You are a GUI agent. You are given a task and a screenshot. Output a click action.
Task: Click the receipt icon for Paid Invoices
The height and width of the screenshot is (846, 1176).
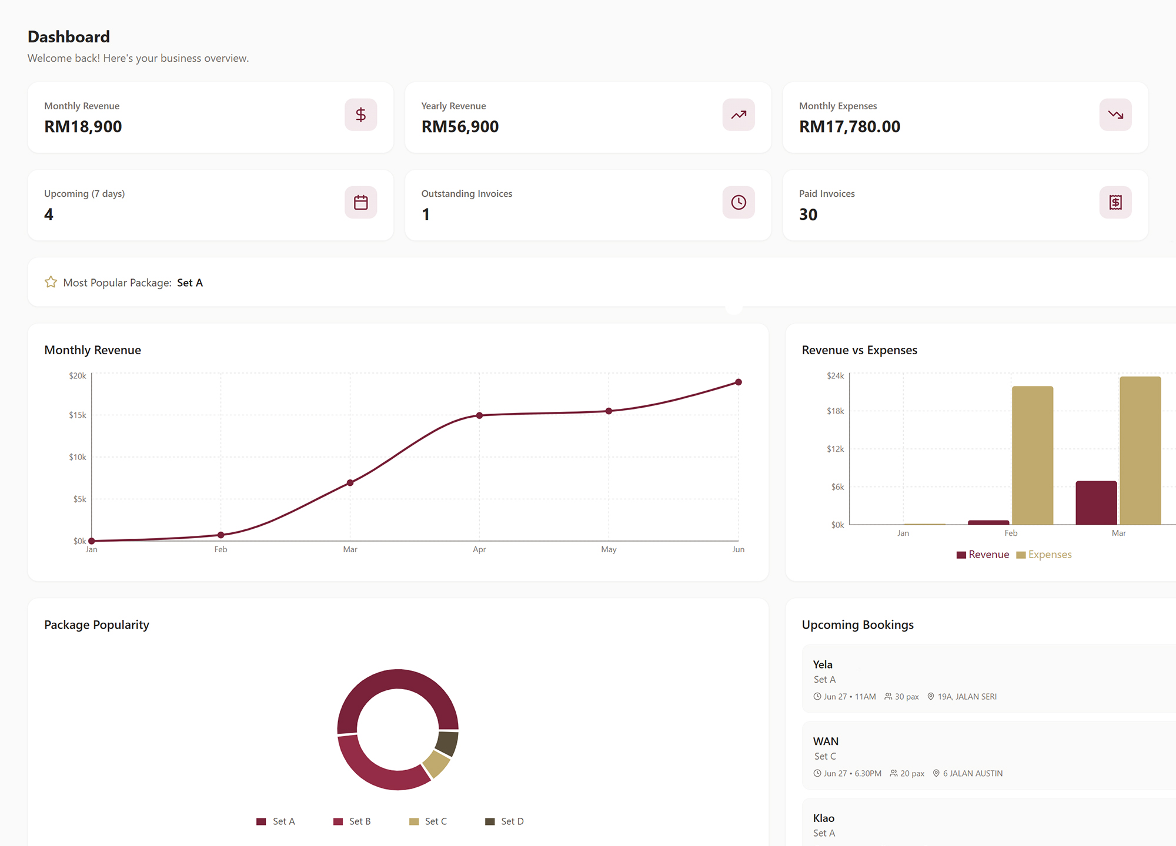pos(1115,202)
